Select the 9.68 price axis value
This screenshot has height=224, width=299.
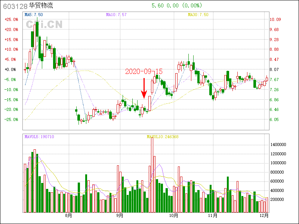click(x=274, y=29)
